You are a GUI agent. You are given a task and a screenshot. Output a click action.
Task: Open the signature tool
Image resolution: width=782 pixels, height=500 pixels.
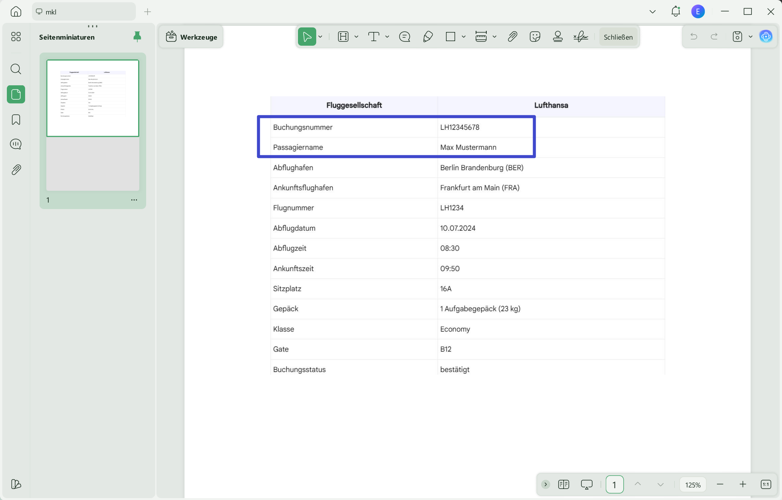(581, 37)
